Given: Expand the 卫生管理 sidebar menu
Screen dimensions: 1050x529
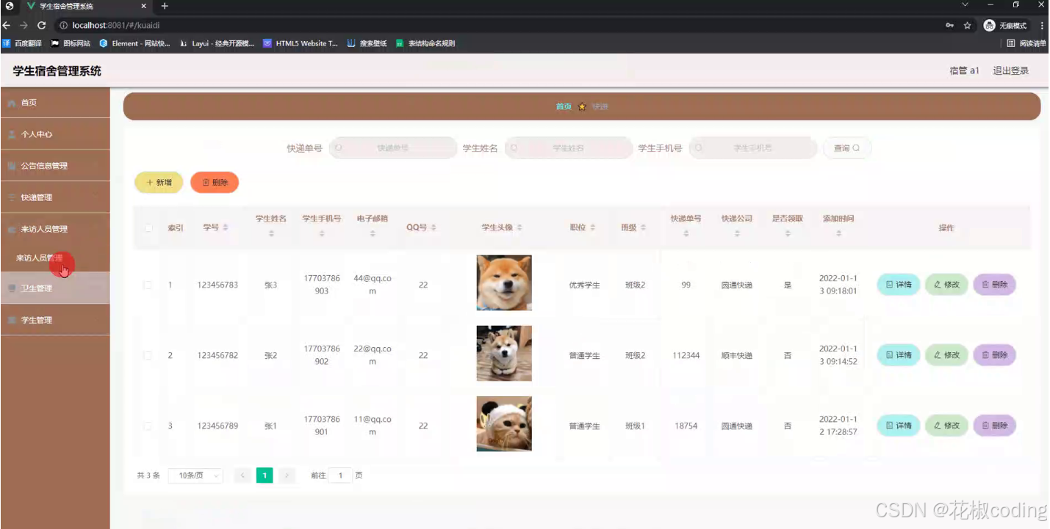Looking at the screenshot, I should click(x=55, y=288).
